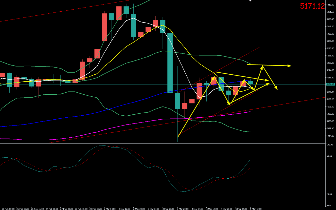Click the current price tag on price axis
The height and width of the screenshot is (210, 336).
(x=330, y=84)
